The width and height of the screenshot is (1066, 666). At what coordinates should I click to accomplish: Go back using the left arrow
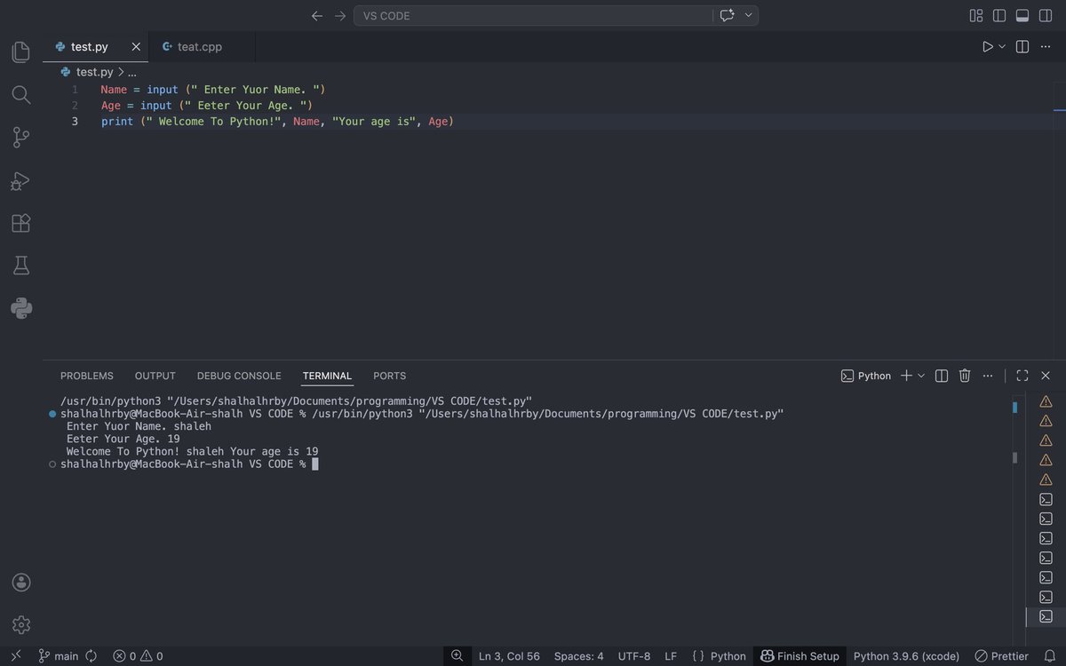(x=317, y=16)
